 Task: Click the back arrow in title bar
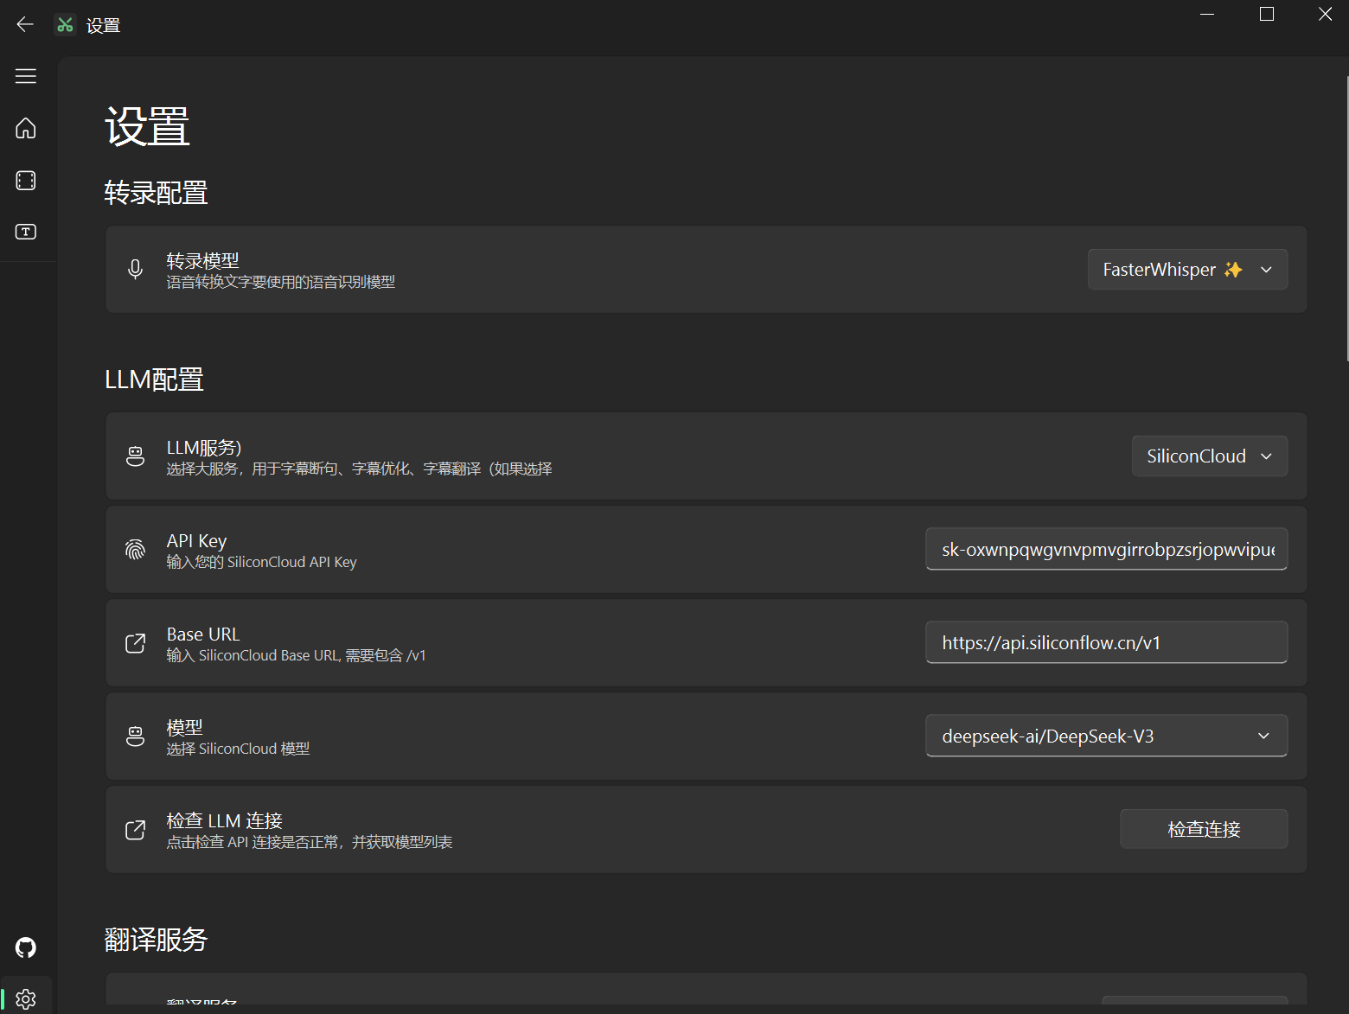coord(25,24)
